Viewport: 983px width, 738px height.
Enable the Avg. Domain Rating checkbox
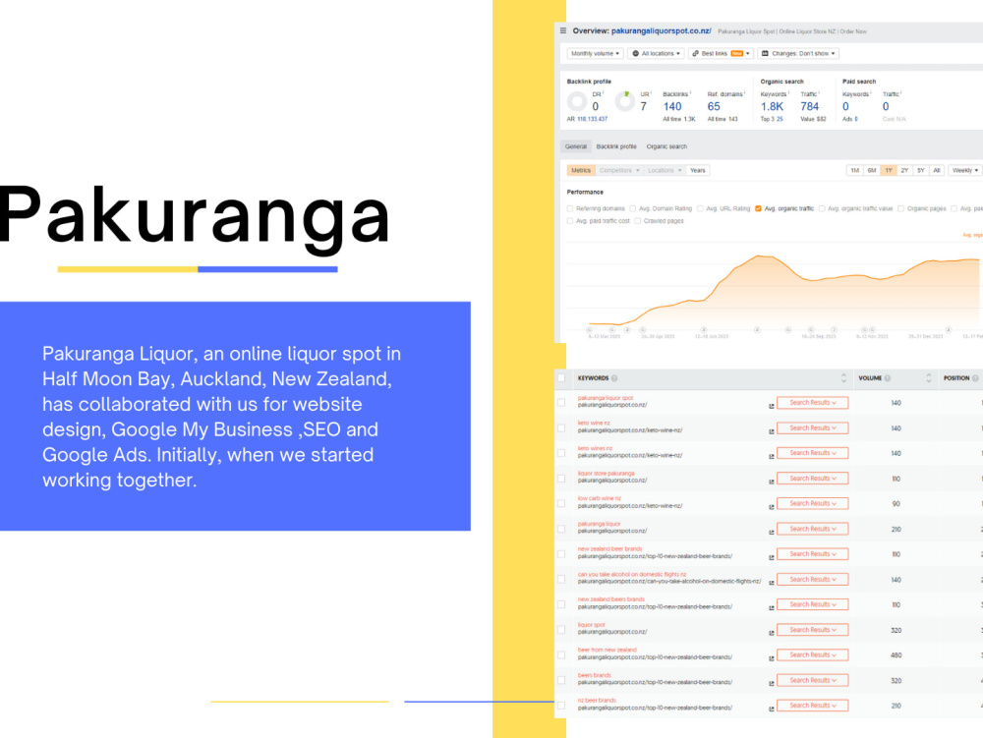click(x=632, y=208)
